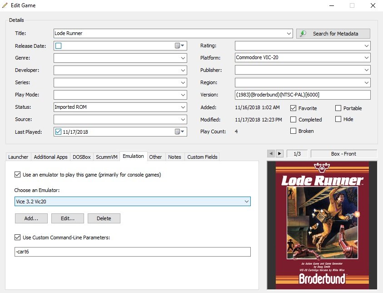Image resolution: width=383 pixels, height=293 pixels.
Task: Click the Version text field
Action: (303, 95)
